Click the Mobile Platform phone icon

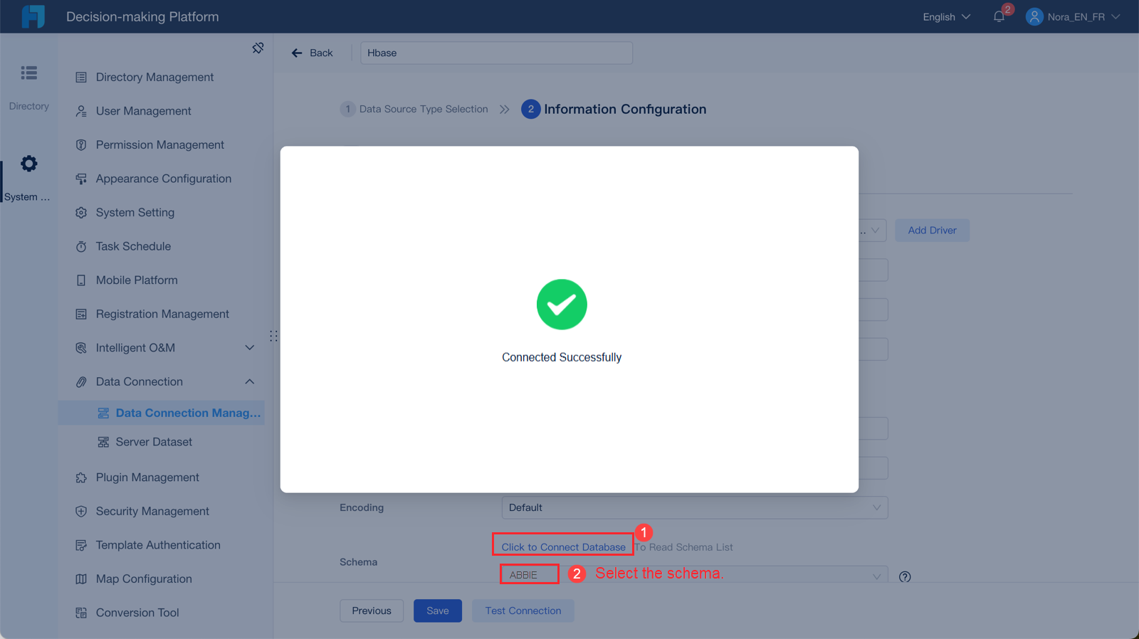81,280
